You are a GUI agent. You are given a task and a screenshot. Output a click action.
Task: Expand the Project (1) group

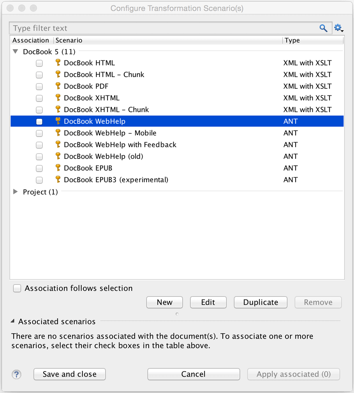click(16, 192)
